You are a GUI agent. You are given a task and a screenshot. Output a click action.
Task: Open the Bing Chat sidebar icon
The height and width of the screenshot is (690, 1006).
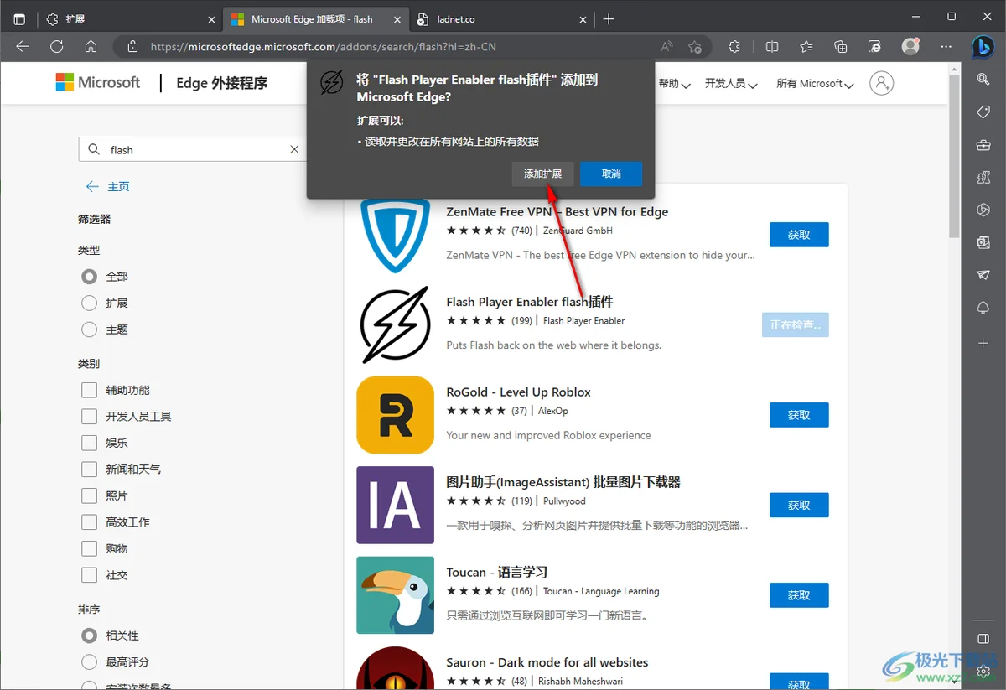[x=983, y=48]
